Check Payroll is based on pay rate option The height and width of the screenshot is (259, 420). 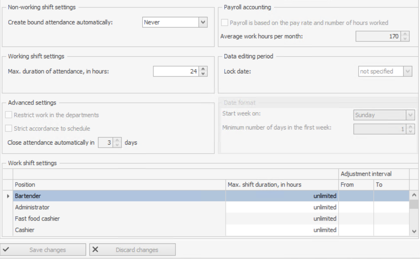pyautogui.click(x=225, y=22)
